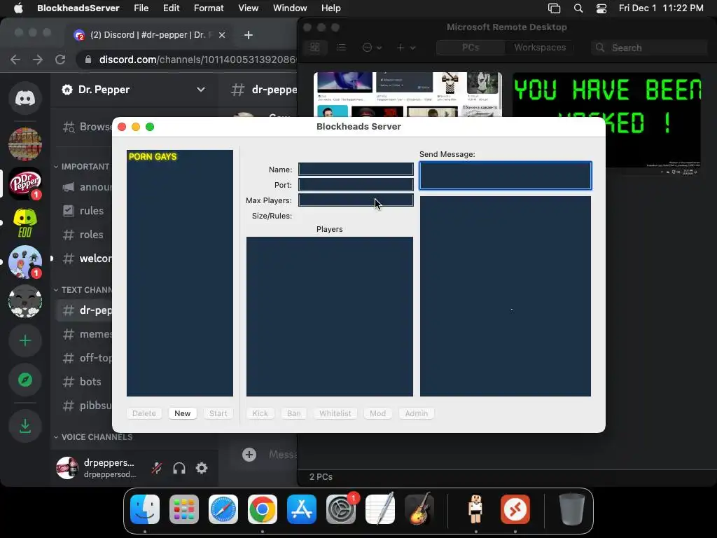Viewport: 717px width, 538px height.
Task: Open Remote Desktop add plus dropdown
Action: coord(405,48)
